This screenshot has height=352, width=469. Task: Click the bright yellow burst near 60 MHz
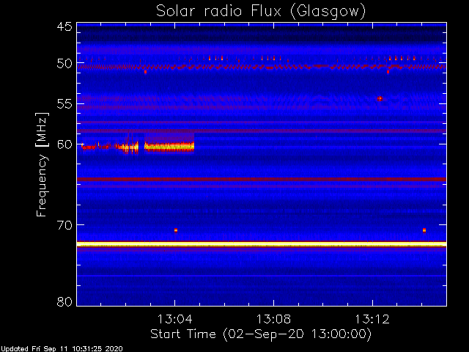(169, 147)
